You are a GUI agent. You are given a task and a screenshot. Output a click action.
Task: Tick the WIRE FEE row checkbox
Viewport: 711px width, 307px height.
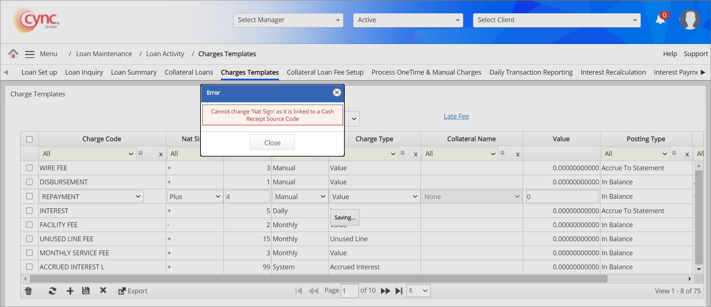coord(30,168)
